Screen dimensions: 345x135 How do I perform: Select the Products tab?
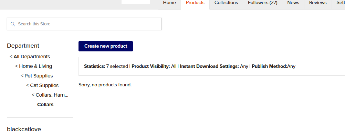(x=195, y=3)
